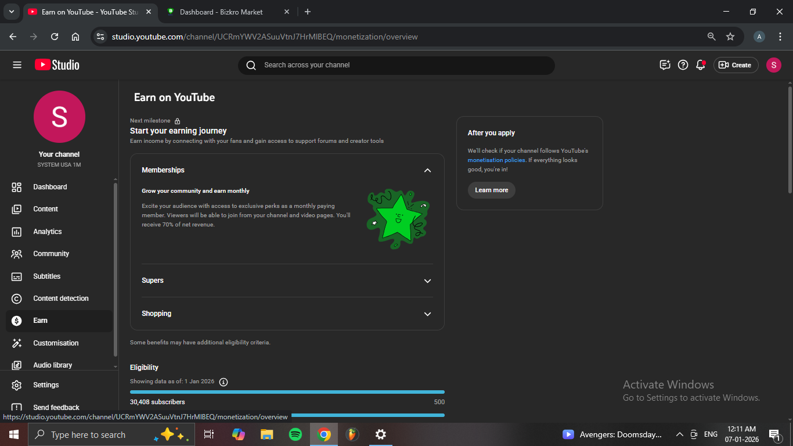Expand the Shopping section
Viewport: 793px width, 446px height.
tap(427, 314)
